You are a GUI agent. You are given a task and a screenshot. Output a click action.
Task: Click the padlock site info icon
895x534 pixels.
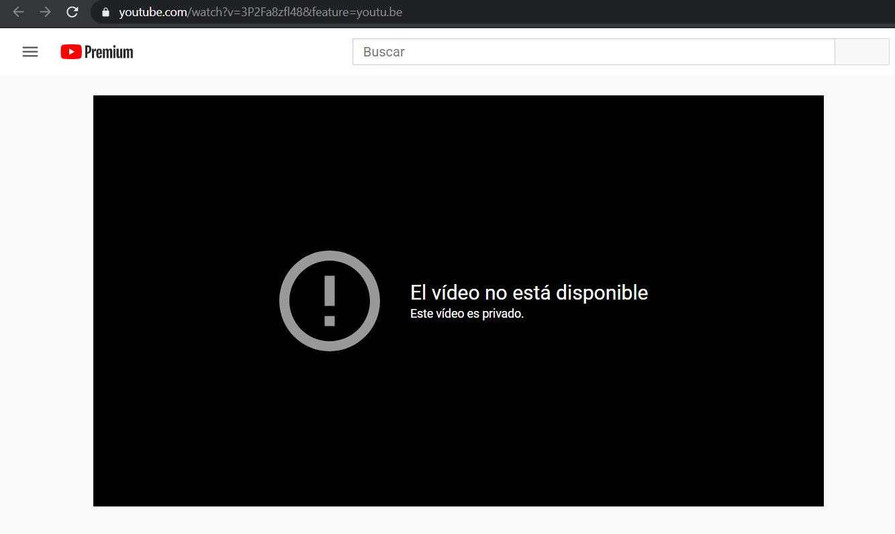click(105, 12)
